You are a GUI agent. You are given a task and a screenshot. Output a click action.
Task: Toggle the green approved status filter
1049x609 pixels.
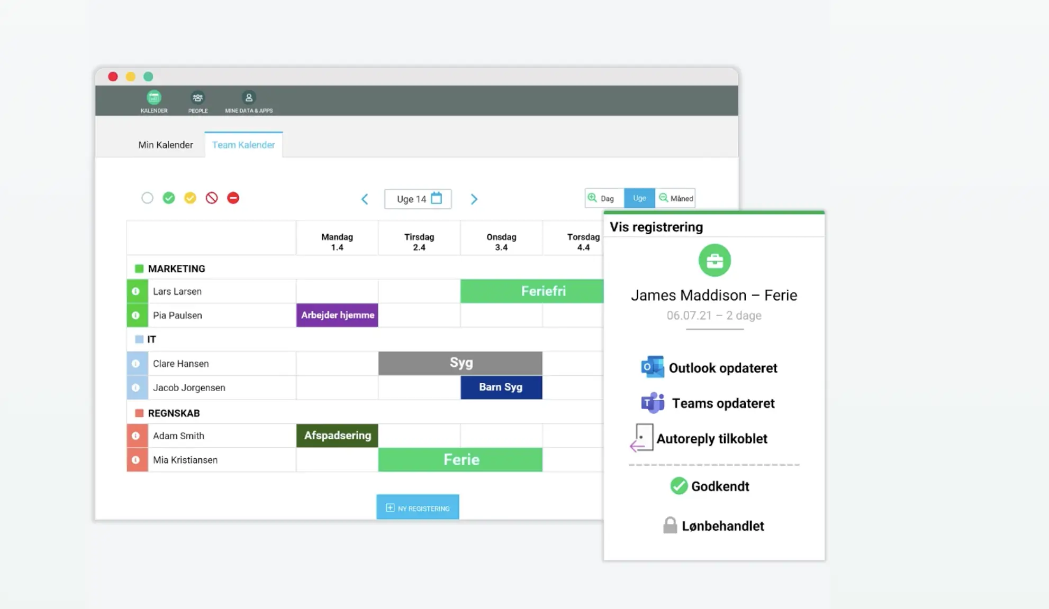point(169,198)
